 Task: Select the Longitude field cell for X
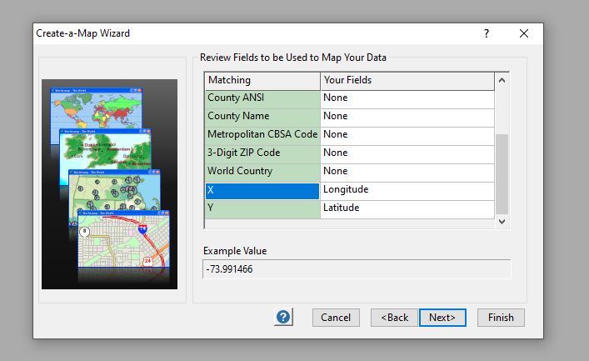[x=407, y=190]
